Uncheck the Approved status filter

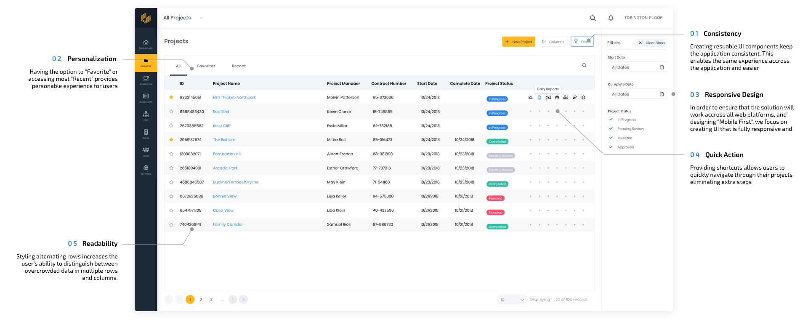tap(611, 147)
